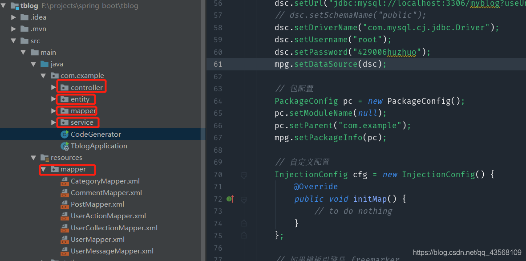Expand the entity package arrow
The height and width of the screenshot is (261, 526).
53,99
